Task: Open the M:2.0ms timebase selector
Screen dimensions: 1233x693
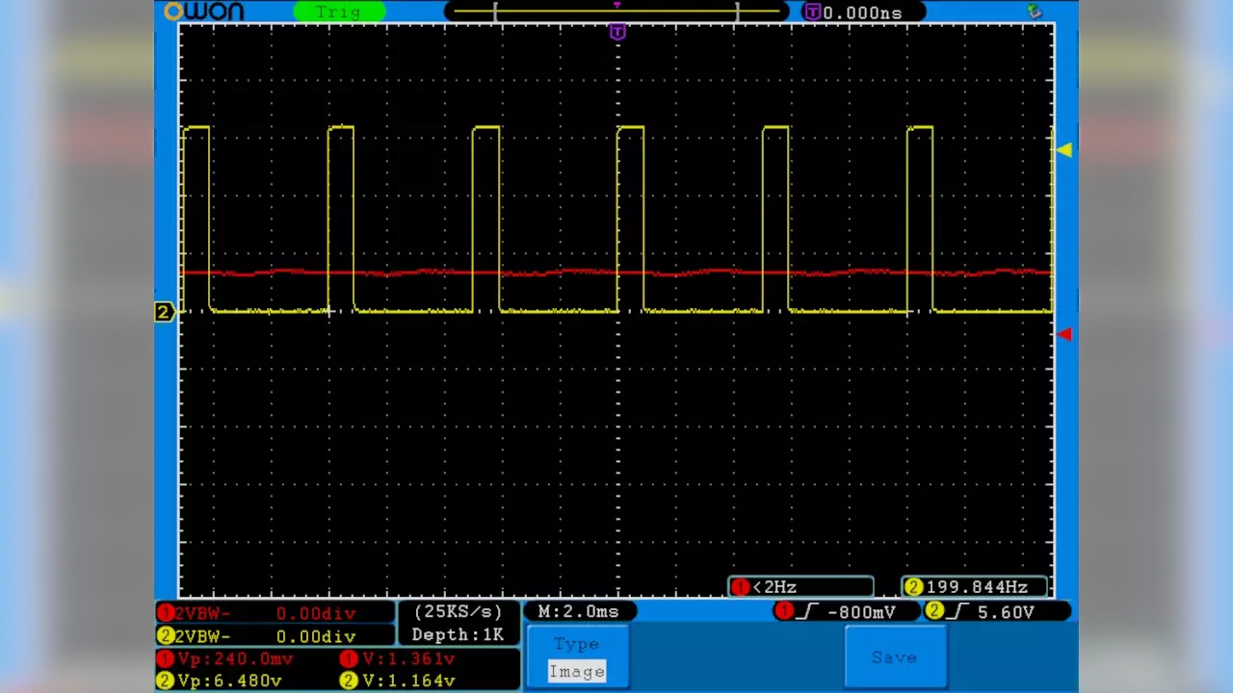Action: tap(578, 612)
